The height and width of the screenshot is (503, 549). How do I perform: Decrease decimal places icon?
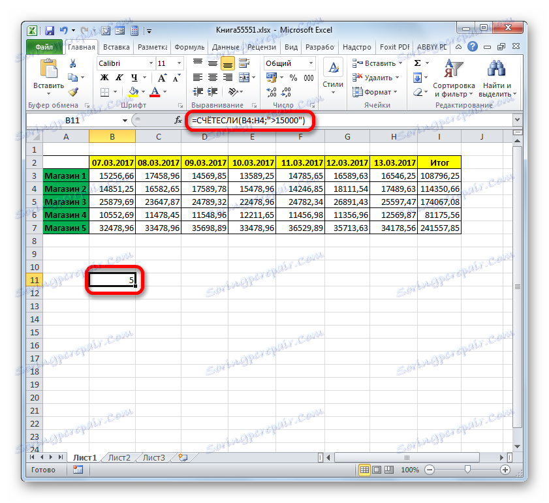point(286,93)
